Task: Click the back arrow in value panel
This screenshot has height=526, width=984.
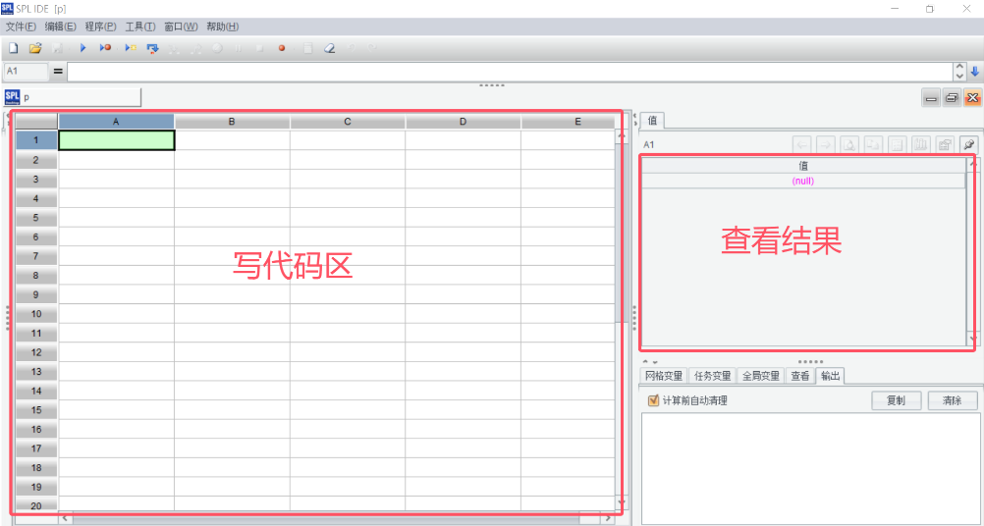Action: coord(801,145)
